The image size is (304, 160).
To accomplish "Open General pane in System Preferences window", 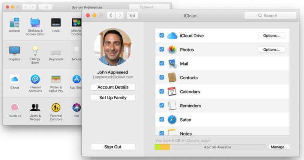I will [x=14, y=22].
